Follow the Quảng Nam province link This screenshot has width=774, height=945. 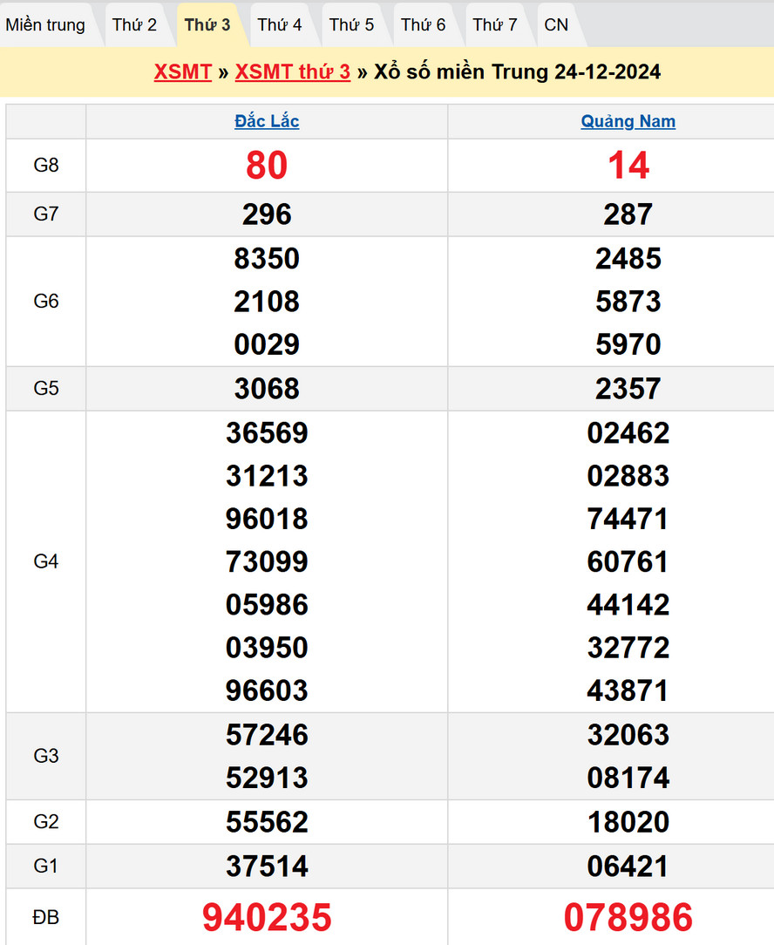click(x=628, y=121)
